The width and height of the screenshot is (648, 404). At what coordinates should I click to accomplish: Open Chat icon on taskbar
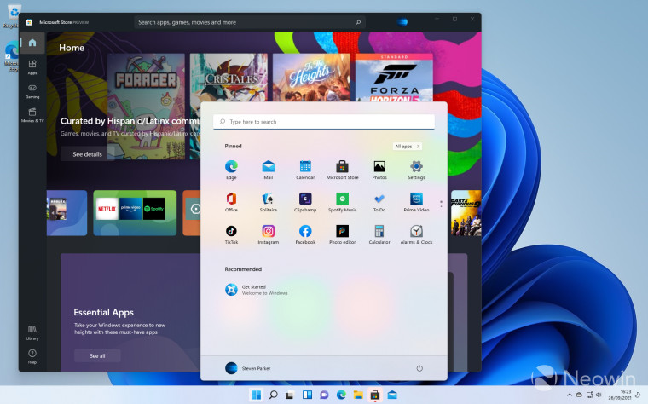point(324,395)
